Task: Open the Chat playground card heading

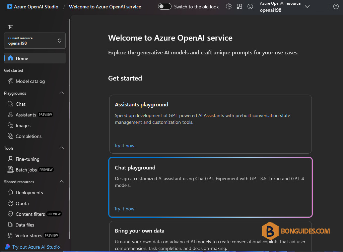Action: [x=135, y=168]
